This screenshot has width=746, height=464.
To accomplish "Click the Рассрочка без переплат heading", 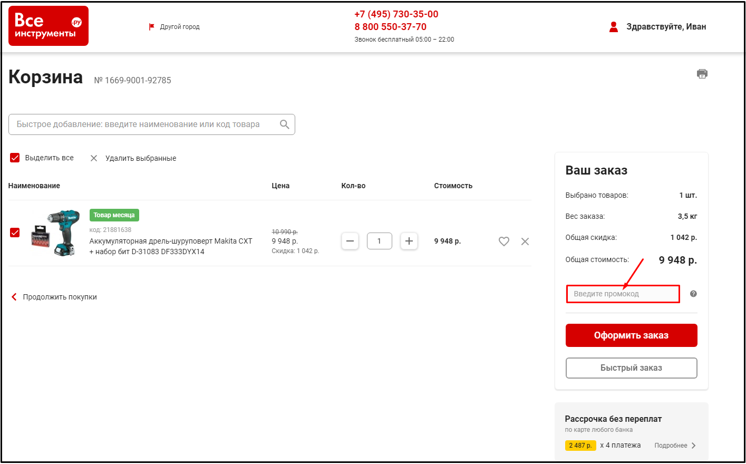I will pyautogui.click(x=613, y=419).
